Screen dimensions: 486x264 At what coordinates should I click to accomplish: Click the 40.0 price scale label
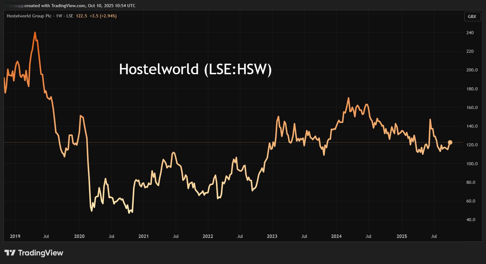pos(471,220)
